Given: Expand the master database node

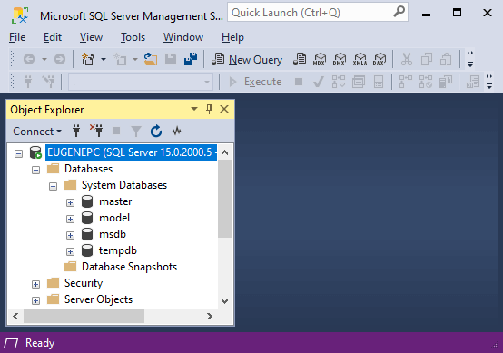Looking at the screenshot, I should 70,202.
